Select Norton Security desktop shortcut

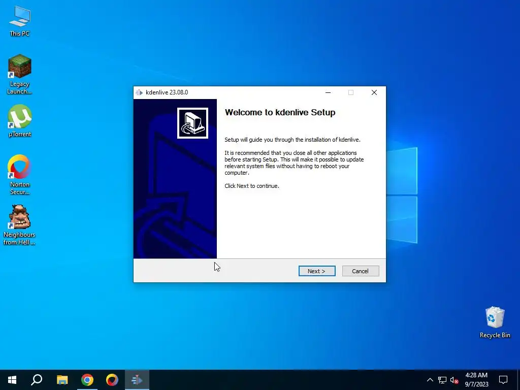pos(20,175)
